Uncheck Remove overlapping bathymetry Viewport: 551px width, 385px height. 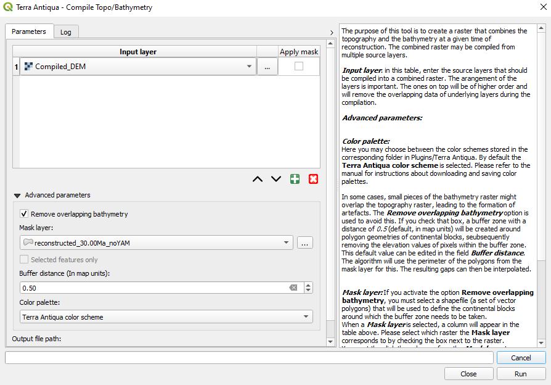click(x=24, y=214)
